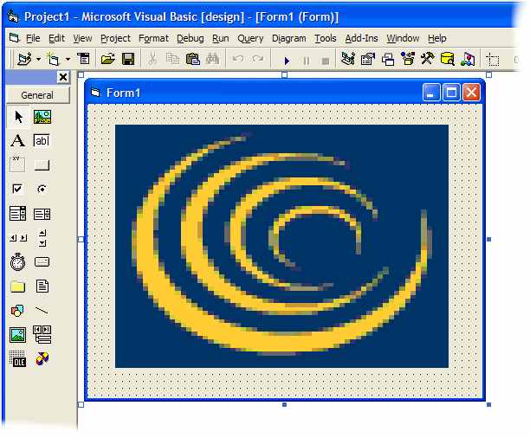Click the Copy icon
The image size is (530, 438).
(x=172, y=59)
